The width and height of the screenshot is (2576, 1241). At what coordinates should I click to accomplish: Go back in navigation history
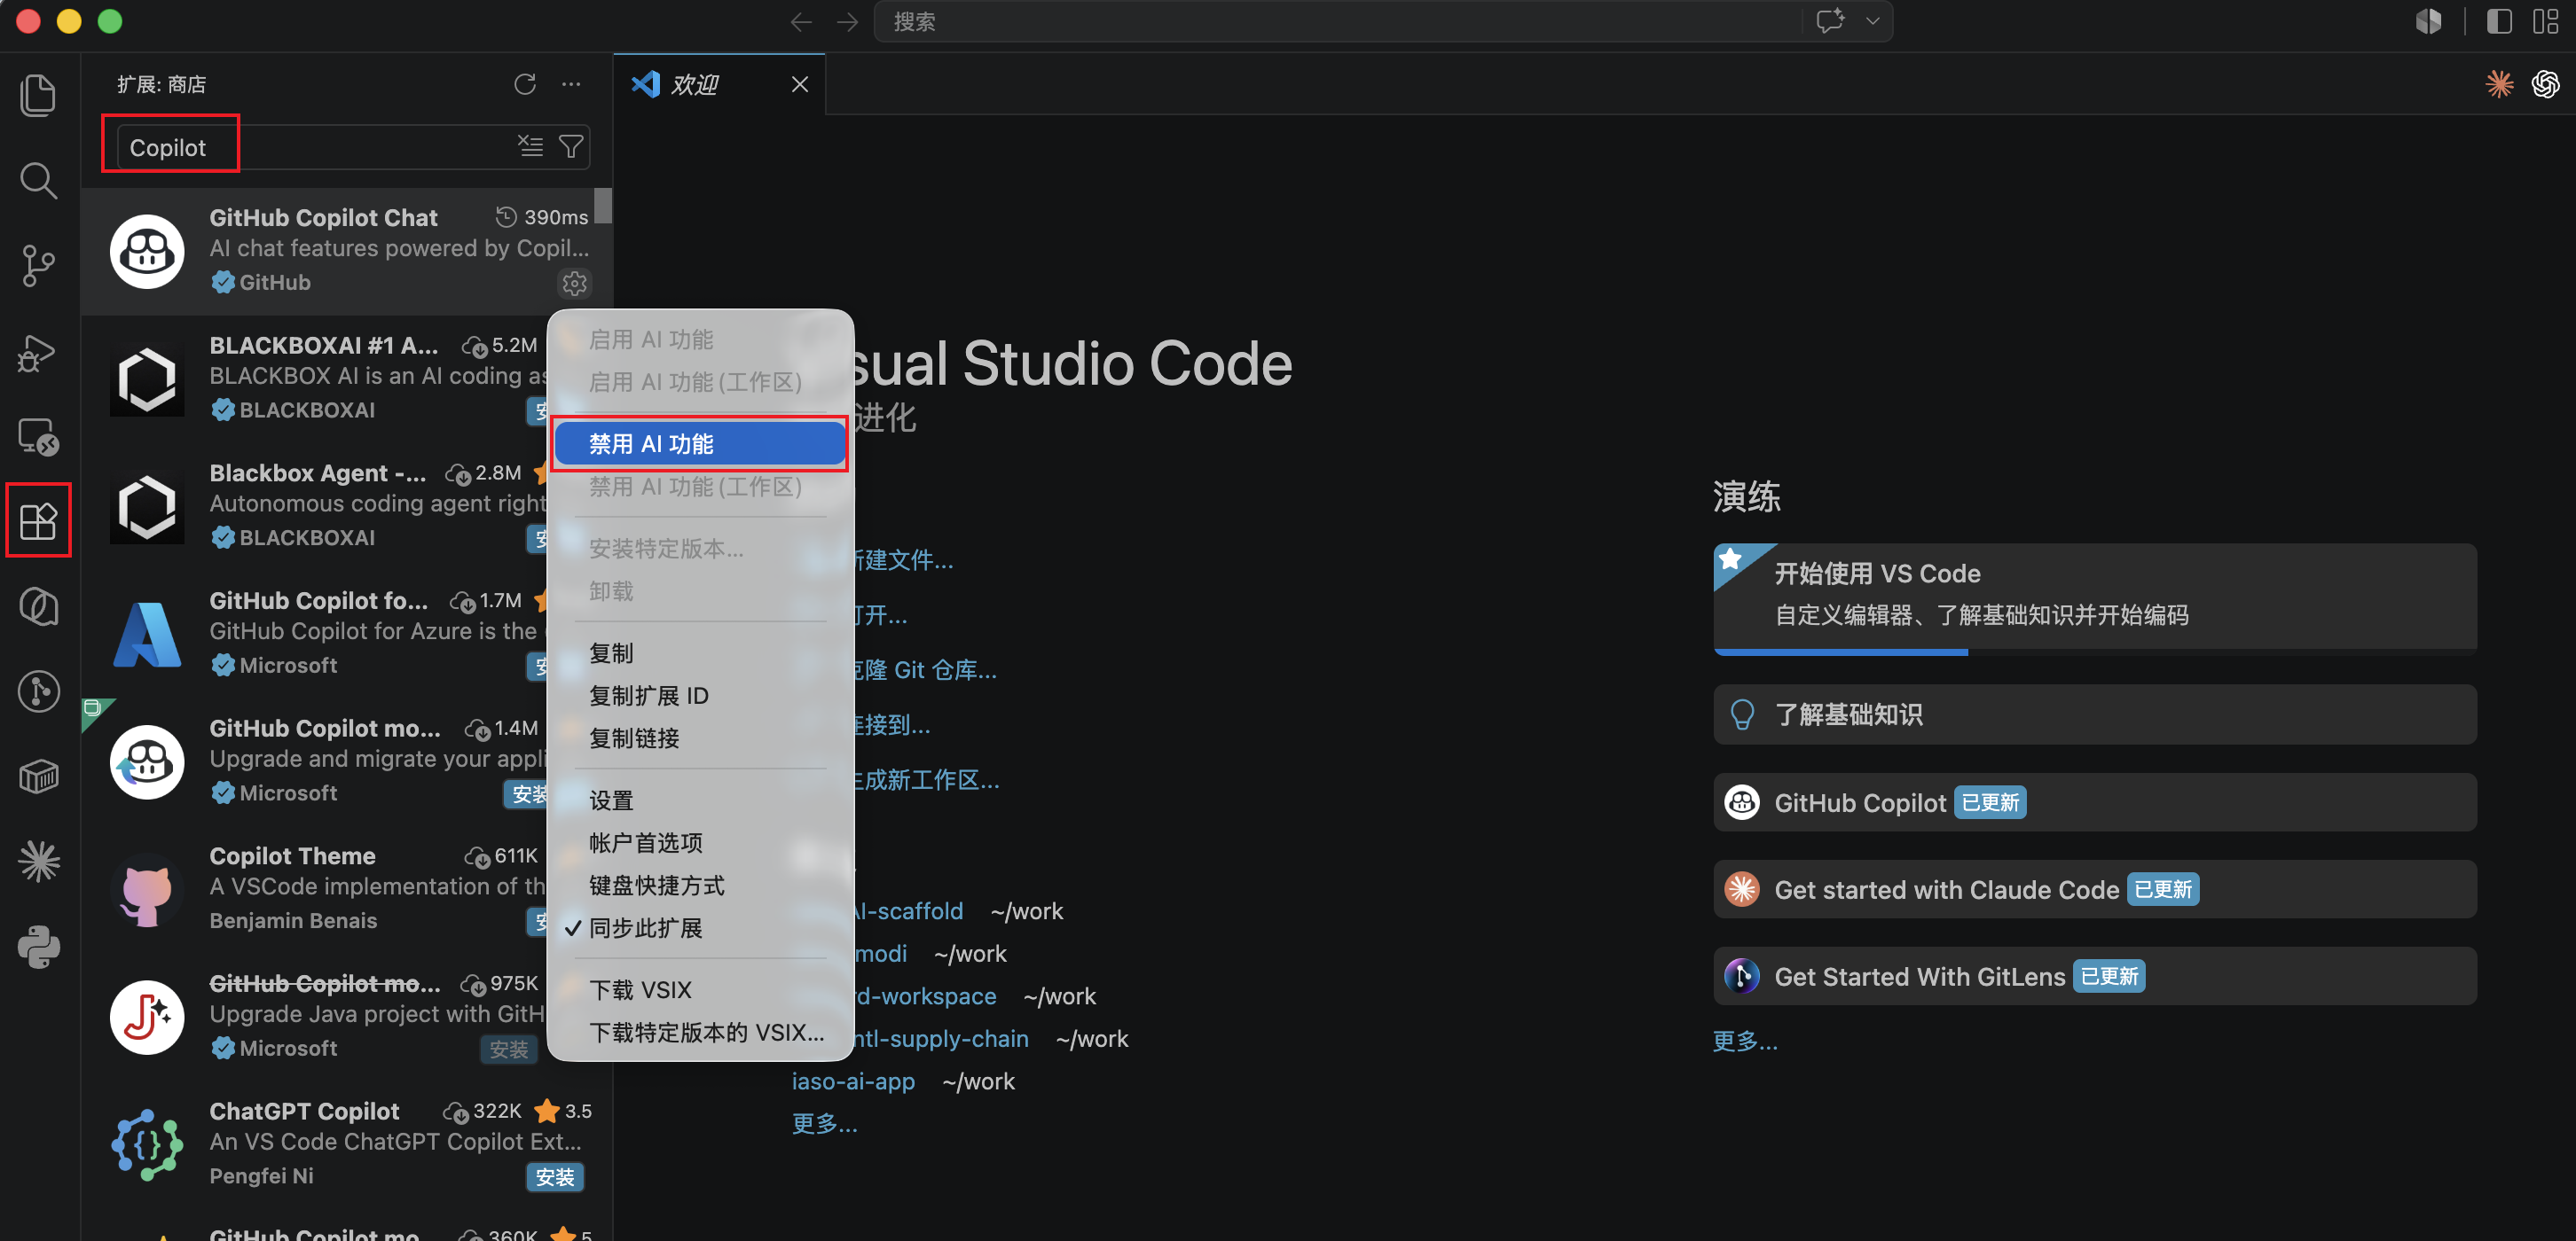pyautogui.click(x=801, y=22)
